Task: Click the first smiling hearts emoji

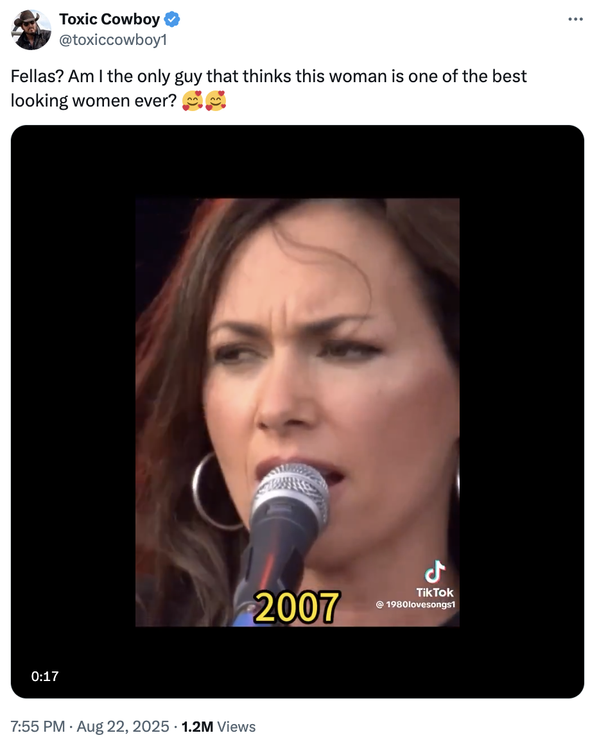Action: click(192, 101)
